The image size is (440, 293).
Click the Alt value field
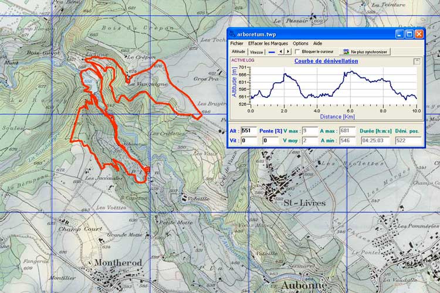[x=249, y=131]
